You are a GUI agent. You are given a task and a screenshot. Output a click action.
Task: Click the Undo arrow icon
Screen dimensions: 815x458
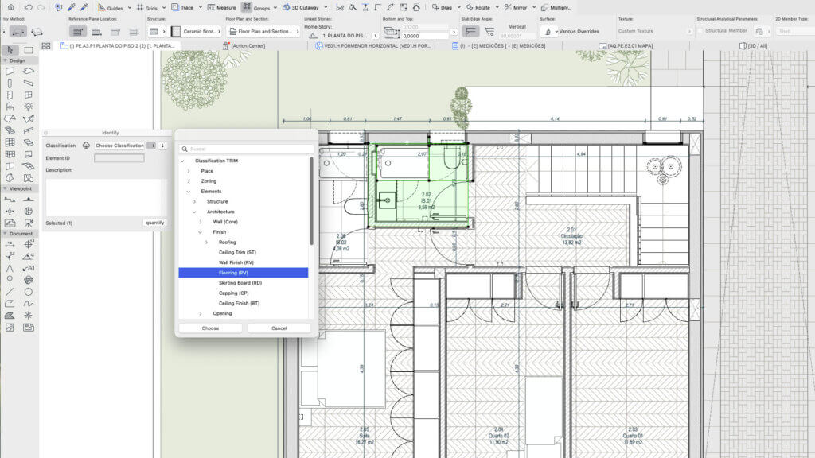28,7
